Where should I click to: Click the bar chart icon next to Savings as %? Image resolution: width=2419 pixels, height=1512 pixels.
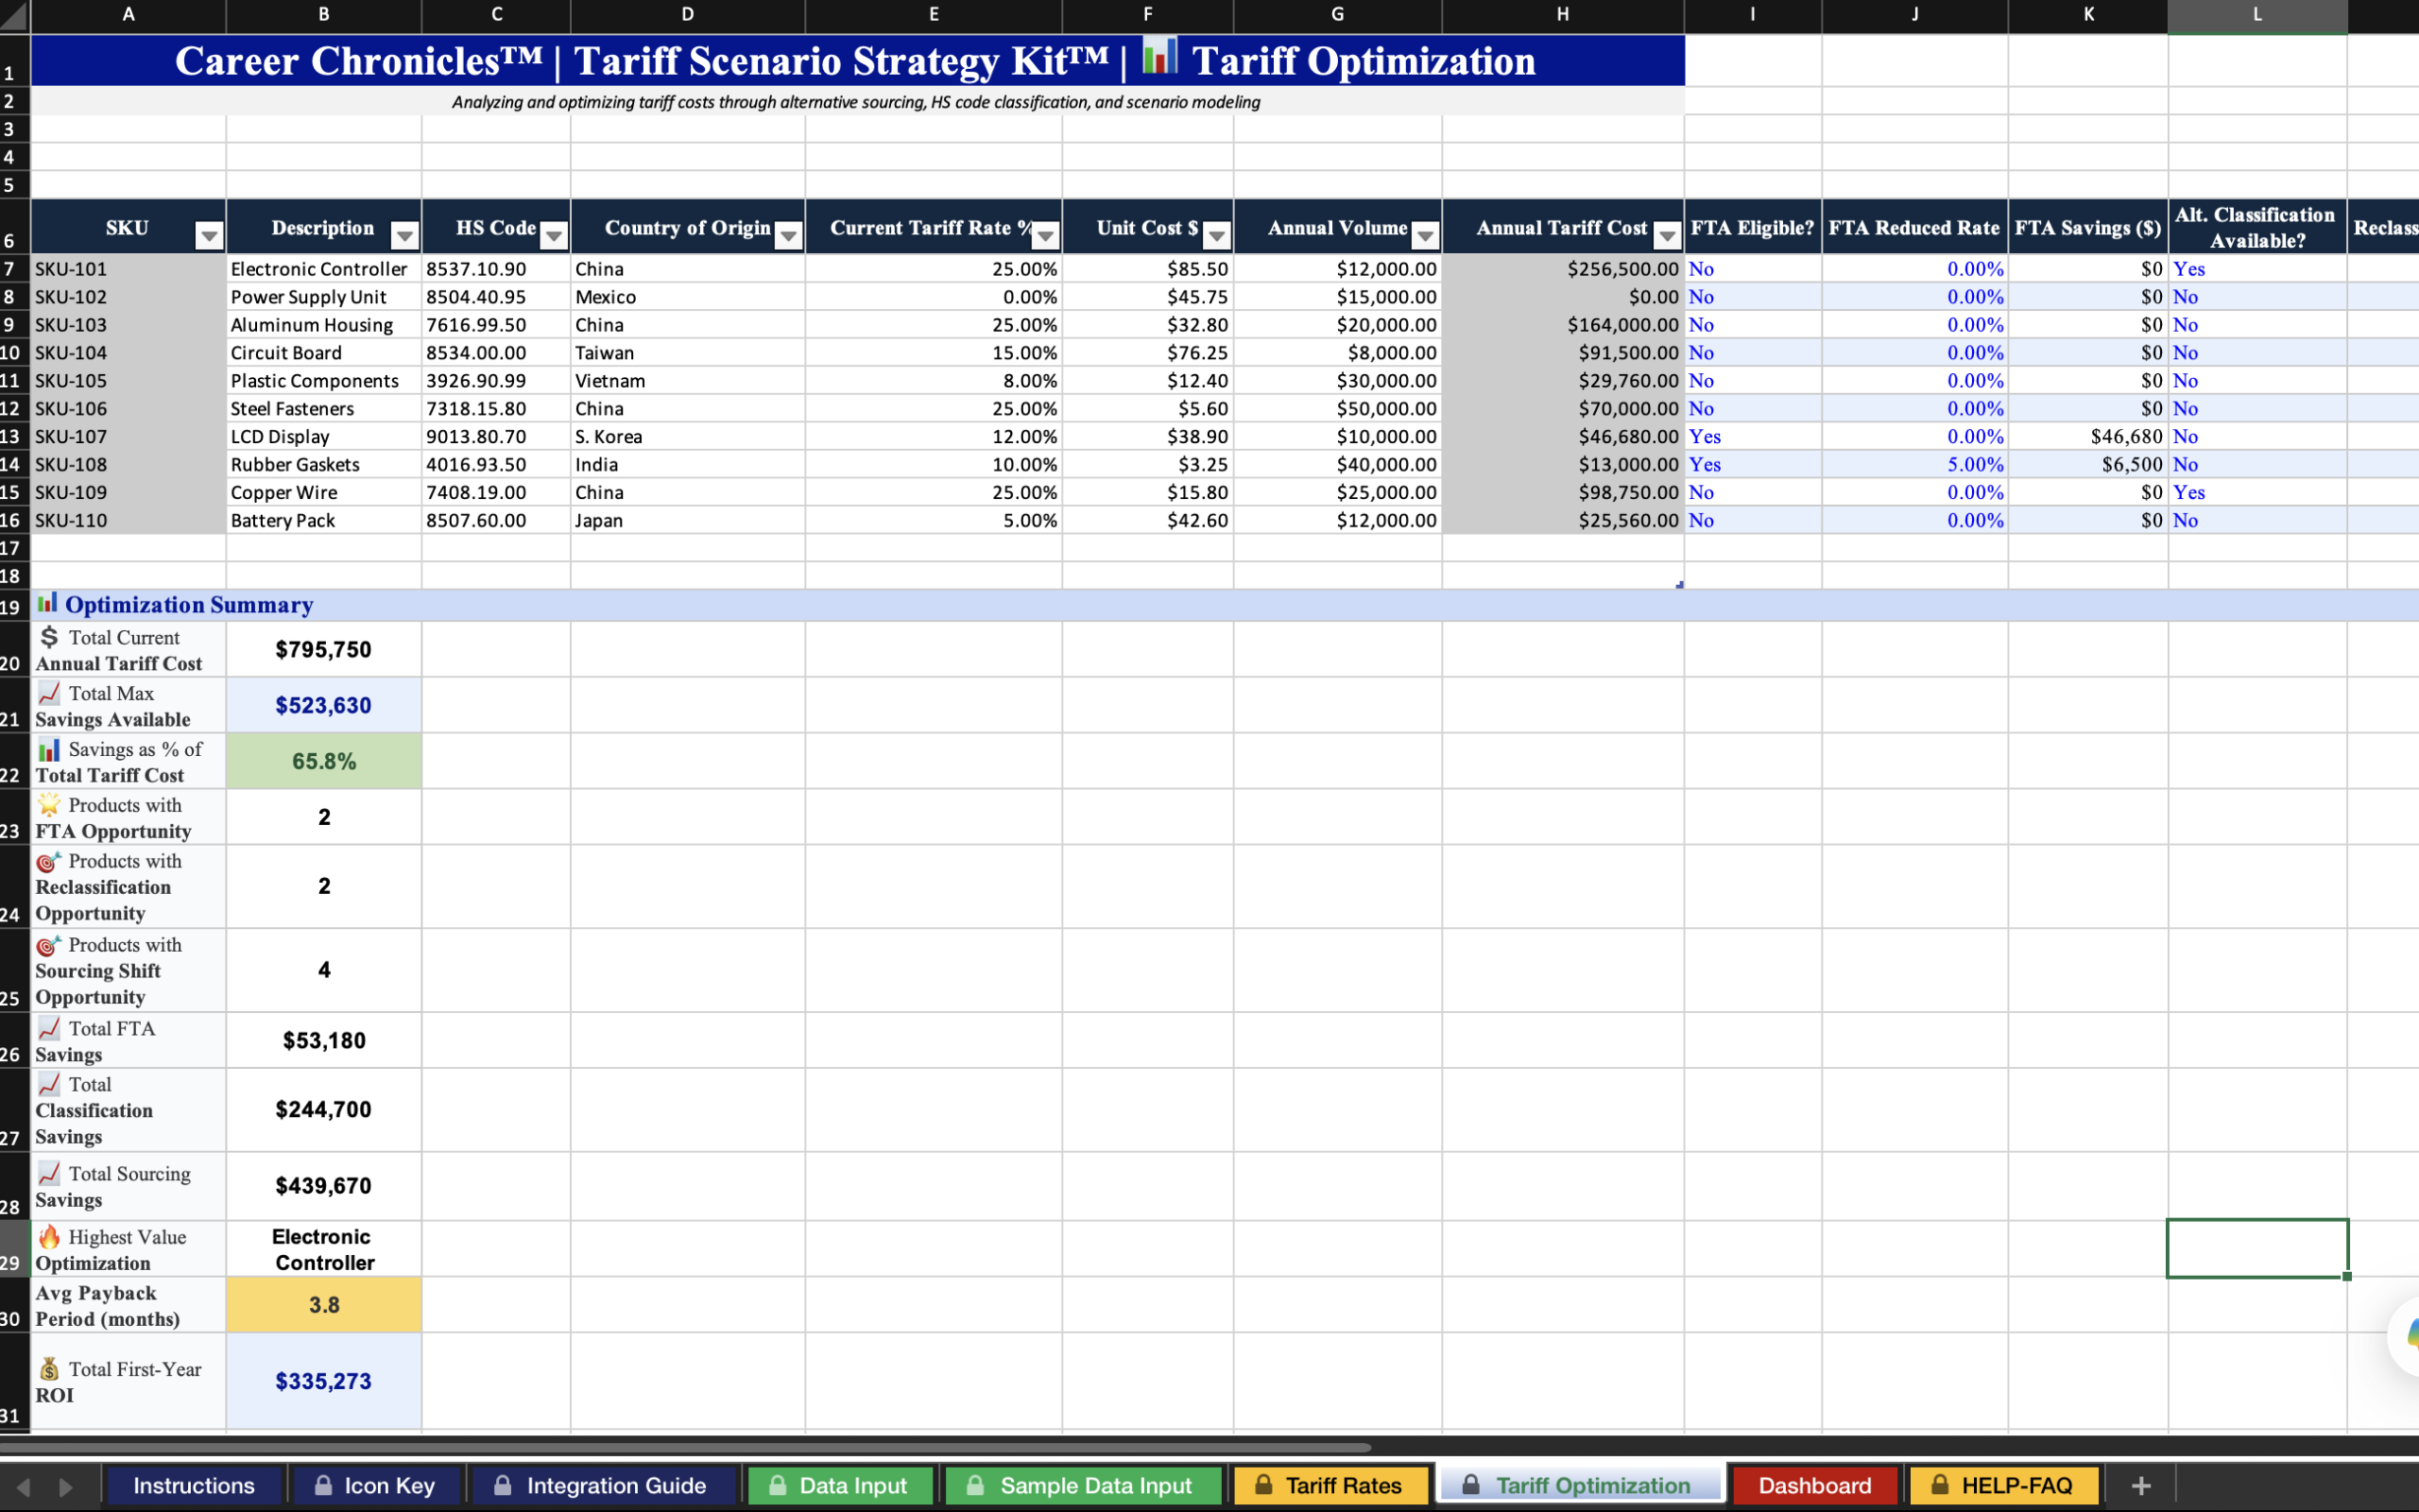click(x=49, y=749)
